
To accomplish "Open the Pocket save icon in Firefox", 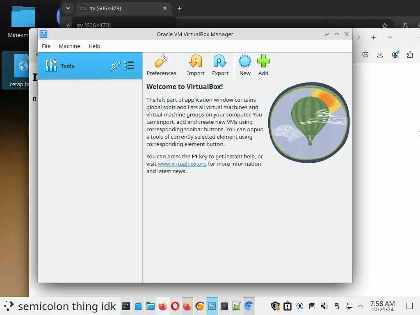I will [365, 55].
